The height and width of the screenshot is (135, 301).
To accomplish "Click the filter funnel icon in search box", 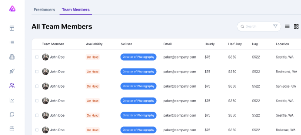I will click(x=275, y=26).
